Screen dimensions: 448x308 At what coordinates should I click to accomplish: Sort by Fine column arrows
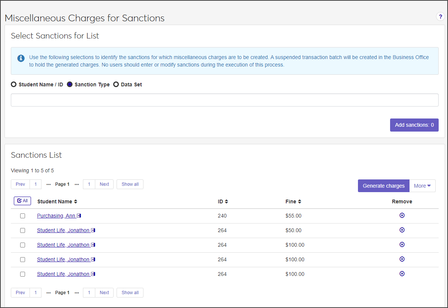(x=300, y=201)
